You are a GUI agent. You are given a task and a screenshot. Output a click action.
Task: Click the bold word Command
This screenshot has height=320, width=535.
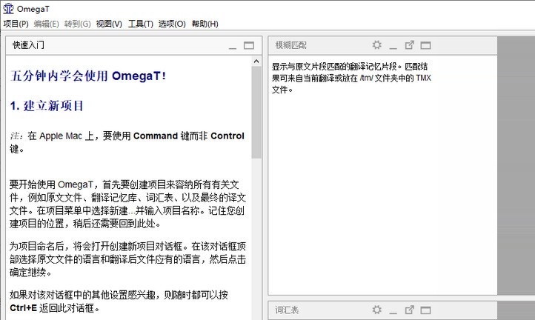click(x=156, y=136)
